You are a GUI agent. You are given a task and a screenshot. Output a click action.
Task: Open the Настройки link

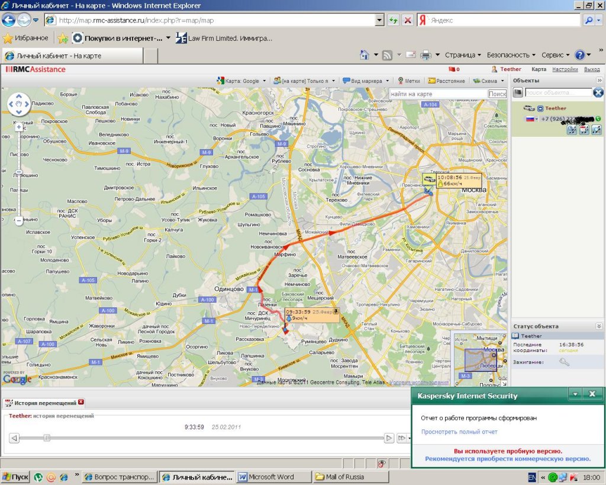tap(565, 69)
